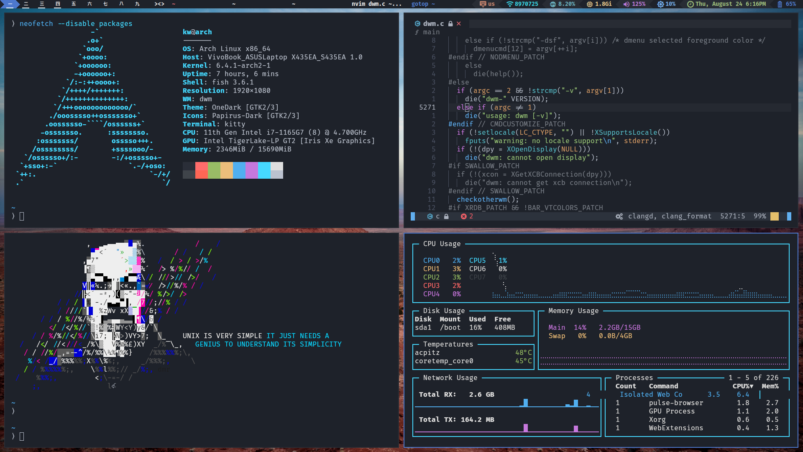Click the volume speaker icon showing 125%
Screen dimensions: 803x452
(626, 4)
